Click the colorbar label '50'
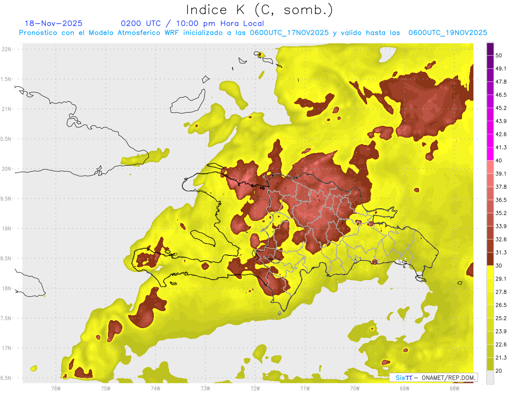The image size is (510, 394). [499, 55]
